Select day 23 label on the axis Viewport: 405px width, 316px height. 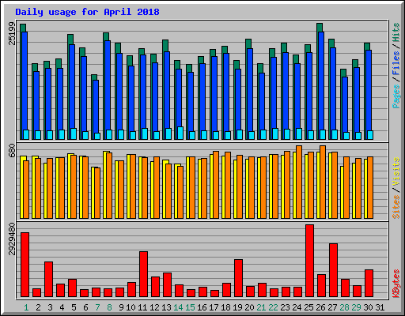tap(285, 307)
